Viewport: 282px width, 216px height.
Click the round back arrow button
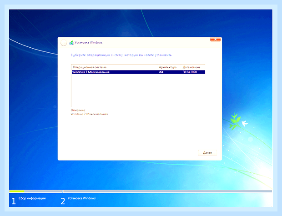coord(64,43)
